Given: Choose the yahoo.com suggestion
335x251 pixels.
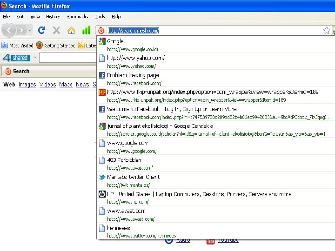Looking at the screenshot, I should point(216,62).
